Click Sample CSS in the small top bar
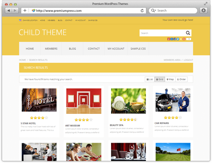This screenshot has width=212, height=163. click(93, 20)
